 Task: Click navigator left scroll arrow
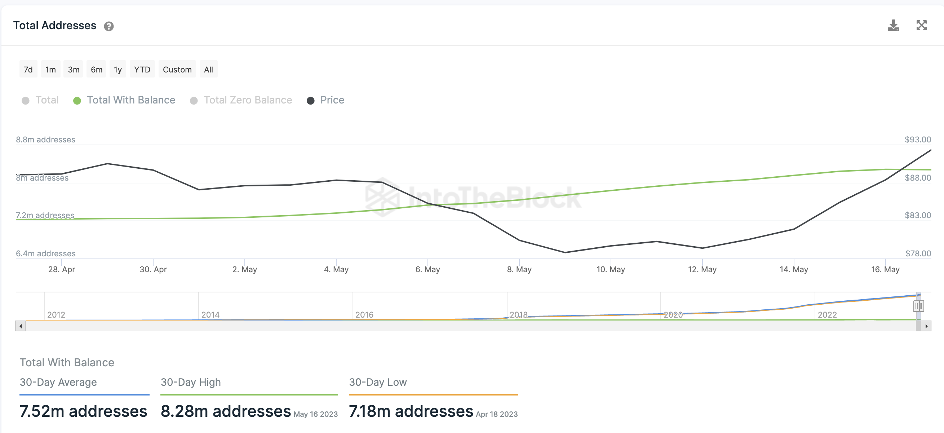coord(21,326)
